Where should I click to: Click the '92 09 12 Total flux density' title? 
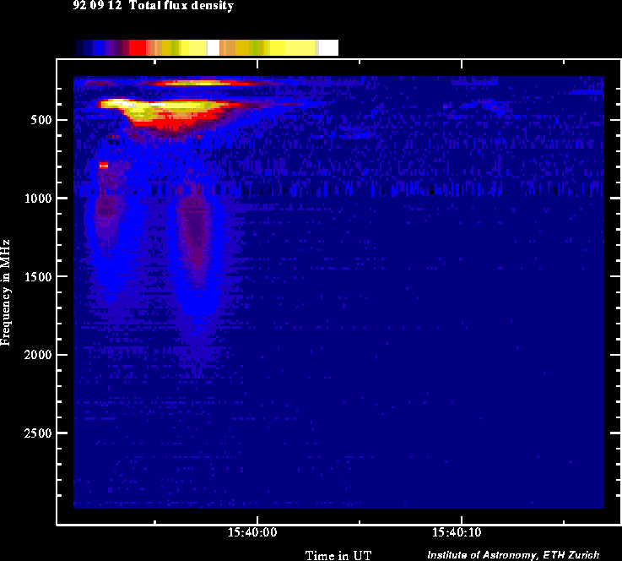[153, 6]
